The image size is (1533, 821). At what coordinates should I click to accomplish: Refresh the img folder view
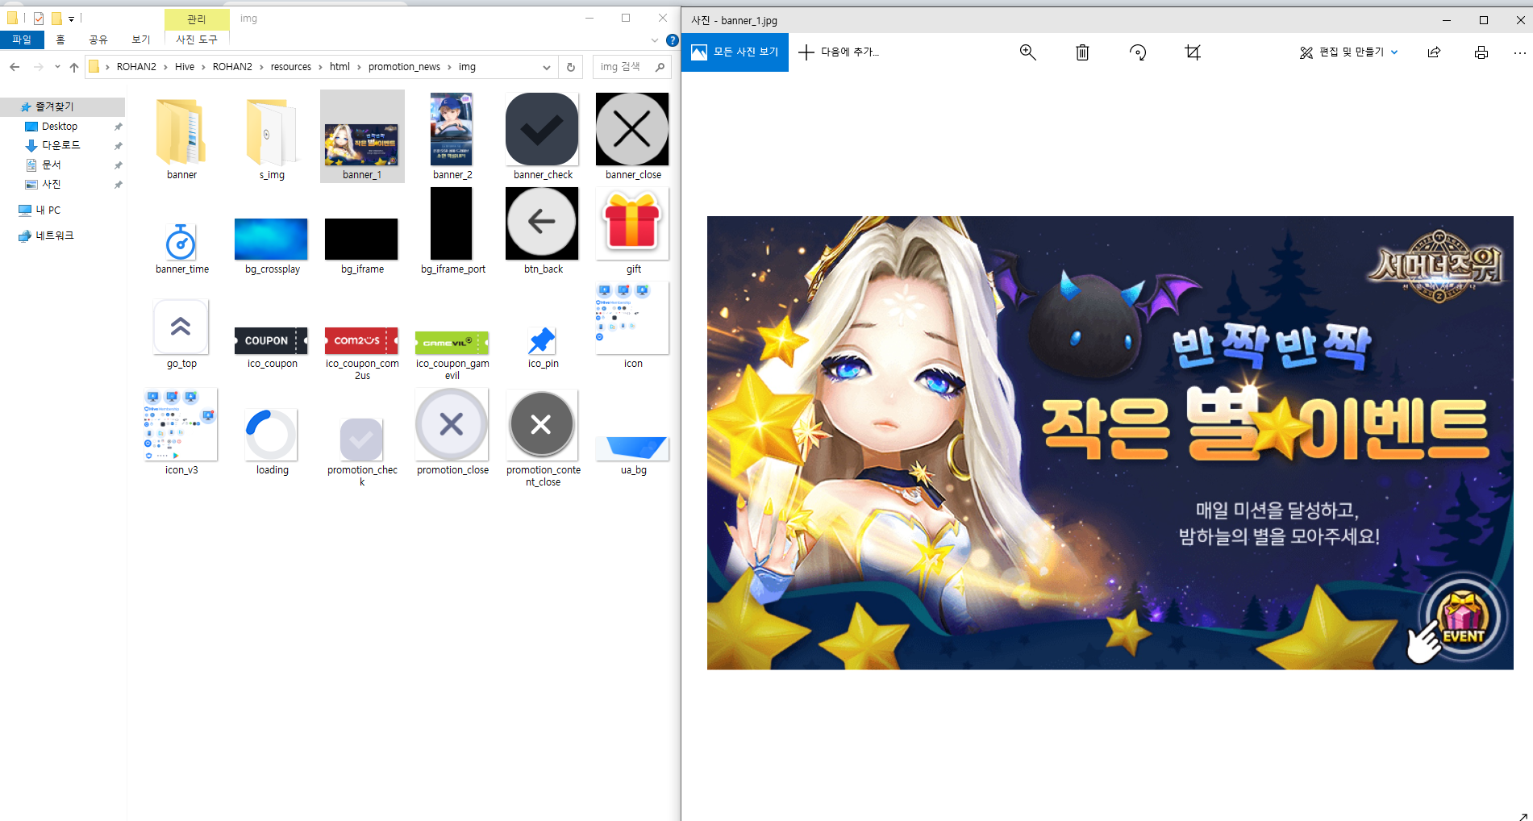pyautogui.click(x=571, y=67)
